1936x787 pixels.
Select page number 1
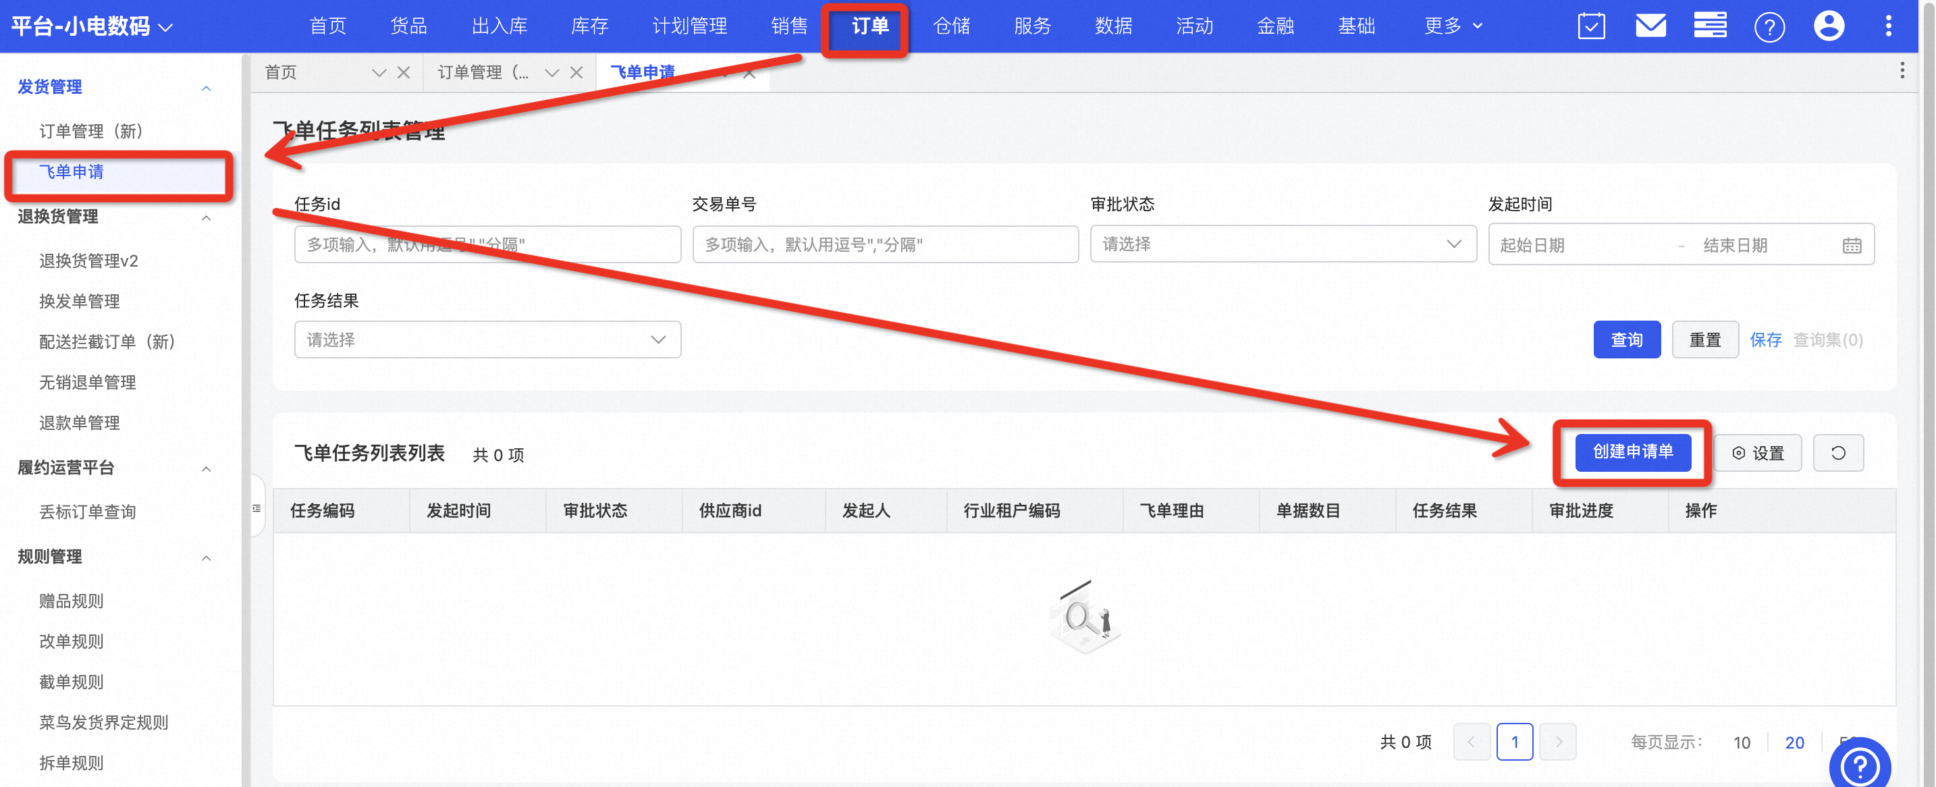pos(1514,742)
